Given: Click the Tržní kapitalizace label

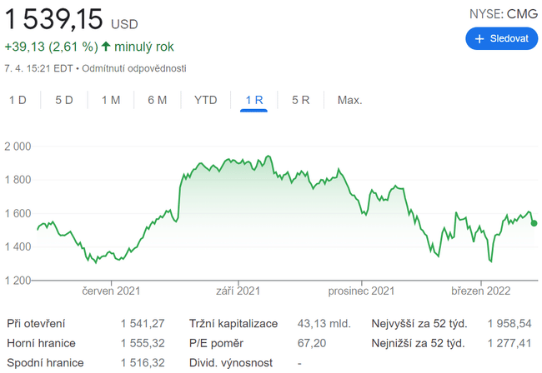Looking at the screenshot, I should [x=233, y=323].
